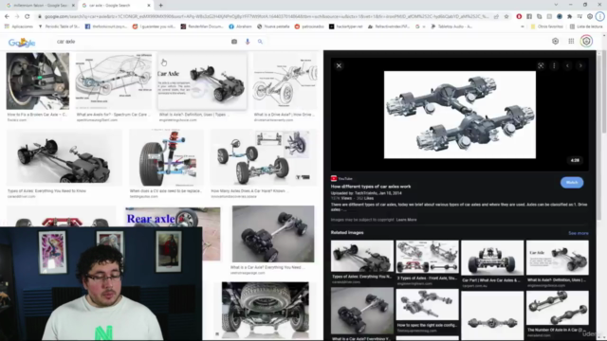Image resolution: width=607 pixels, height=341 pixels.
Task: Close the 'millennium falcon' tab
Action: point(73,6)
